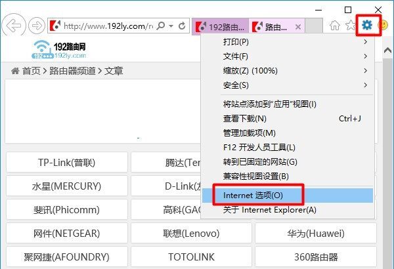Viewport: 394px width, 269px height.
Task: Click the search magnifier in address bar
Action: pyautogui.click(x=161, y=26)
